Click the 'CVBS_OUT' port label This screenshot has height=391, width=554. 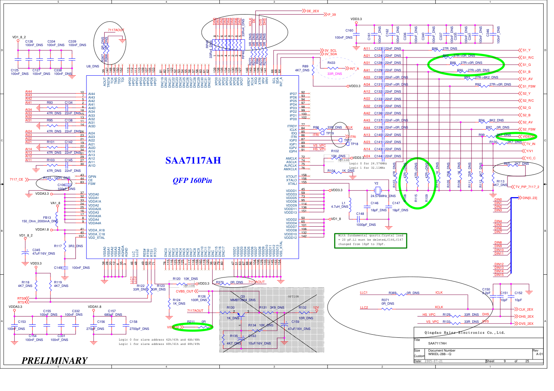coord(185,291)
